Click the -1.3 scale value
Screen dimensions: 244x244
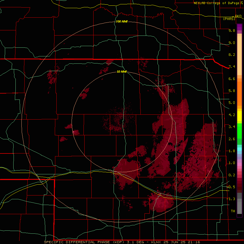(x=231, y=199)
